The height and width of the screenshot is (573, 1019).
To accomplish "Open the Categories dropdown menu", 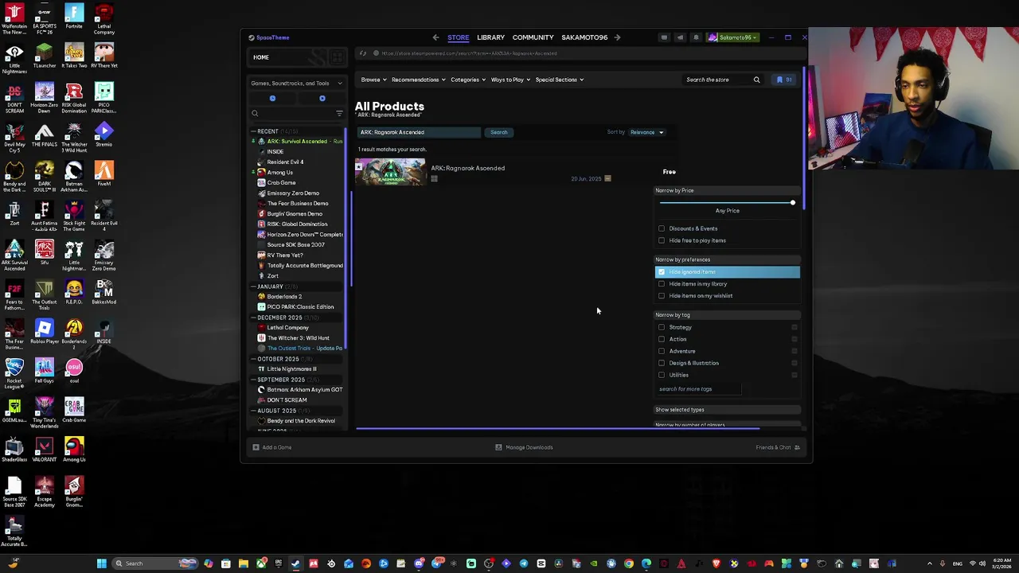I will tap(468, 80).
